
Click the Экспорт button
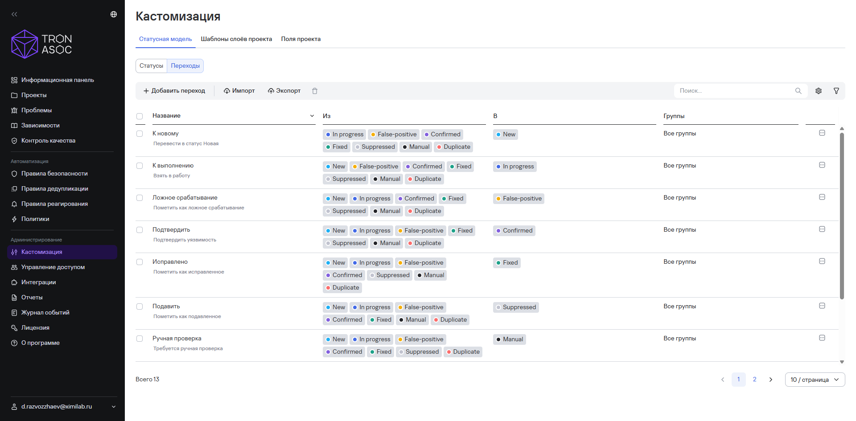(284, 91)
